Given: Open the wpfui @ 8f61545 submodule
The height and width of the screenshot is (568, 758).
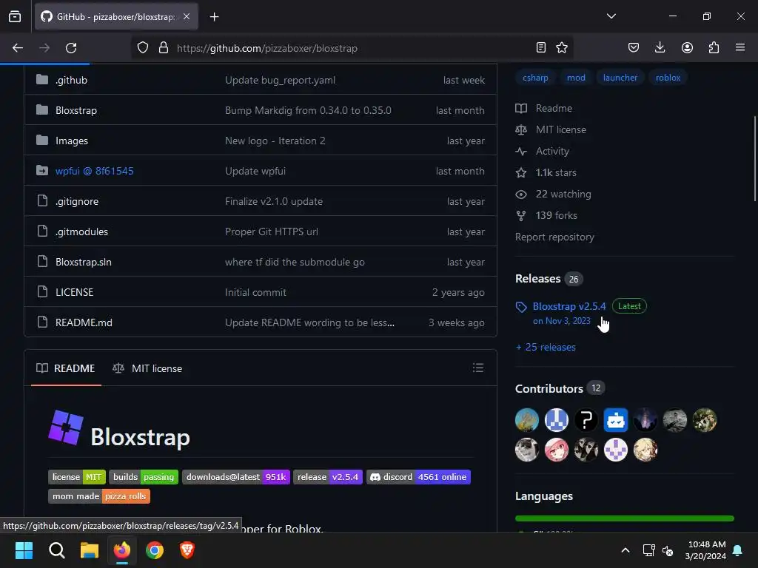Looking at the screenshot, I should coord(94,171).
